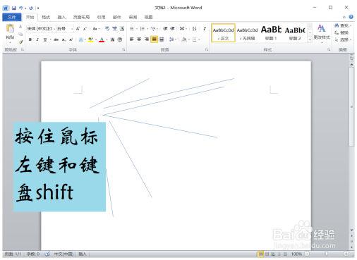
Task: Click the red font color swatch button
Action: [x=102, y=39]
